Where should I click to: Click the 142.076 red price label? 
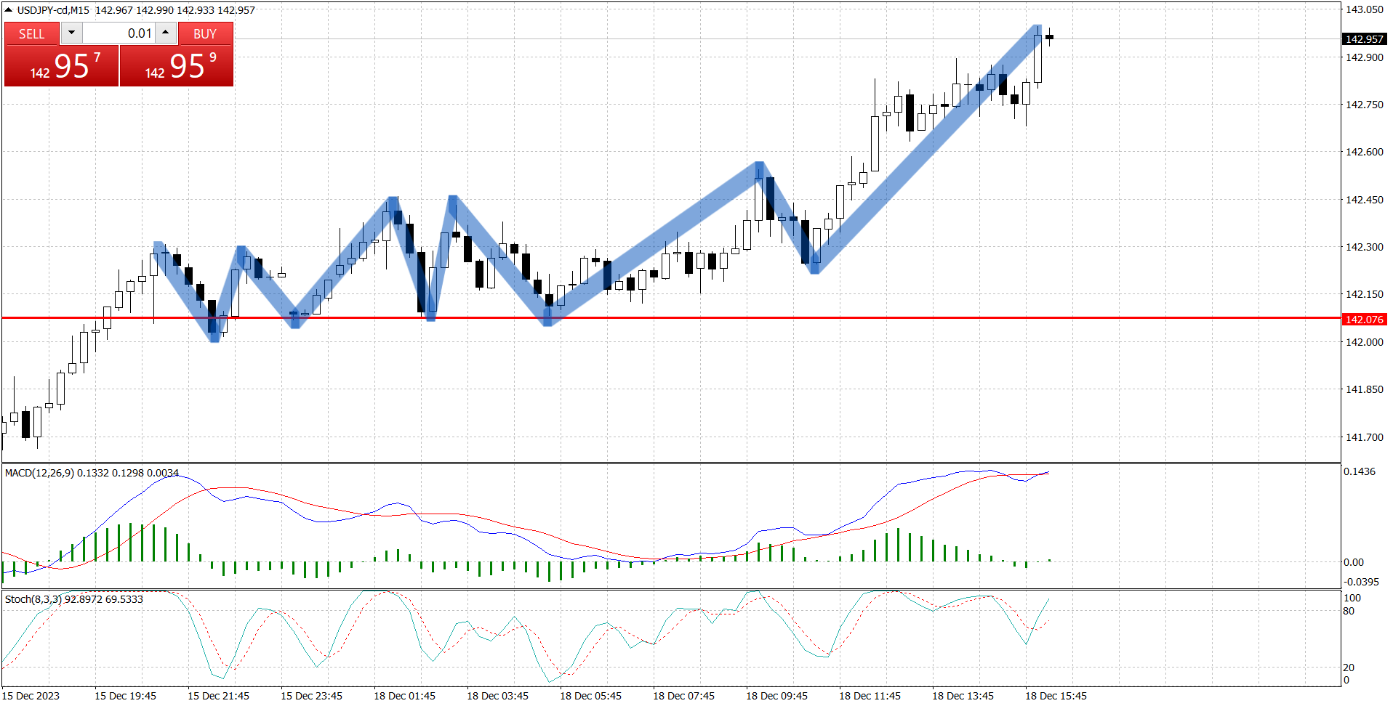(x=1364, y=320)
